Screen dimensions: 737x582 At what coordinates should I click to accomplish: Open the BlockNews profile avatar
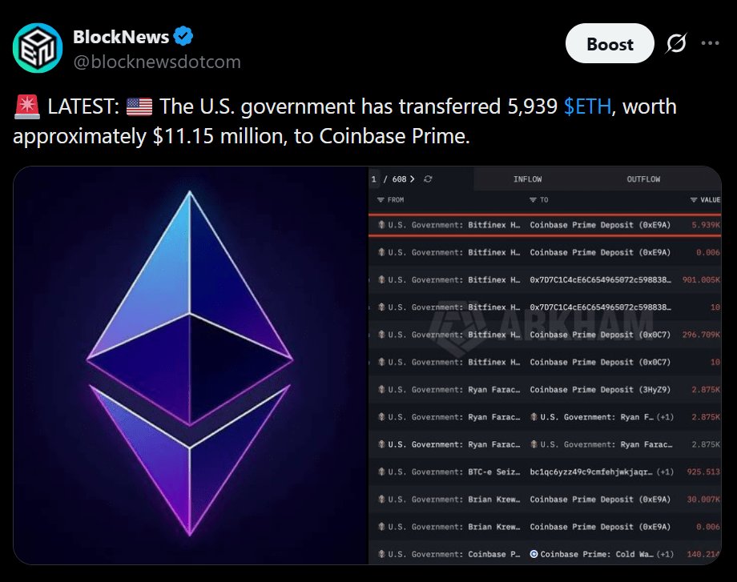tap(38, 48)
